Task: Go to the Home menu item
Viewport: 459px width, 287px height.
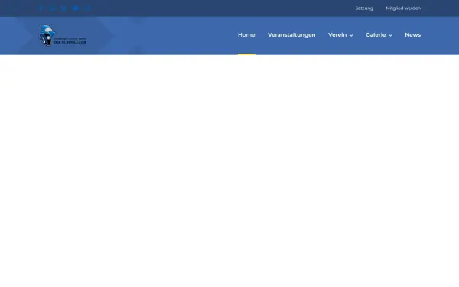Action: [246, 35]
